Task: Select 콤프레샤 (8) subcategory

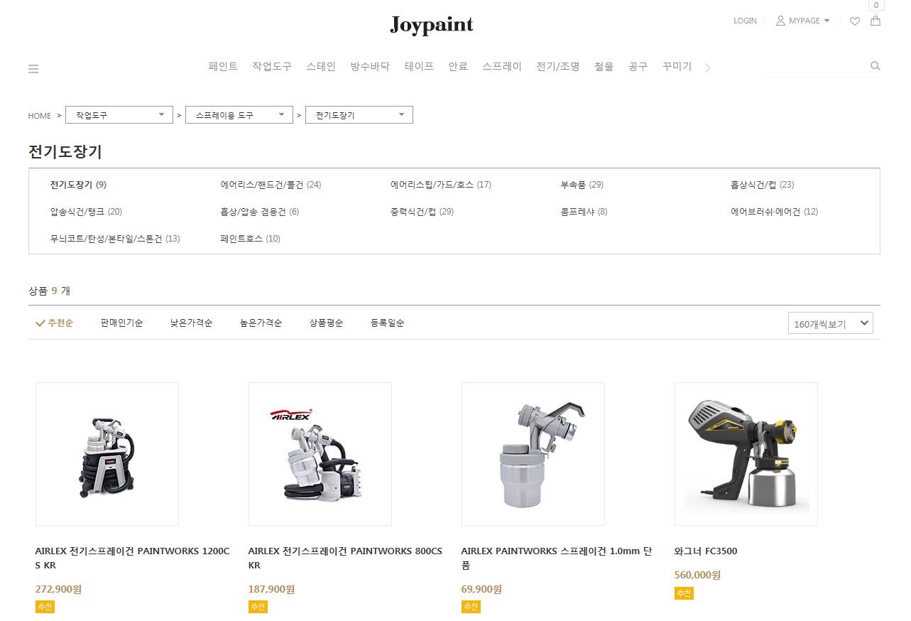Action: coord(584,212)
